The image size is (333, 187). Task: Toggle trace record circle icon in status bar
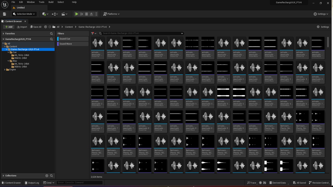[x=260, y=183]
